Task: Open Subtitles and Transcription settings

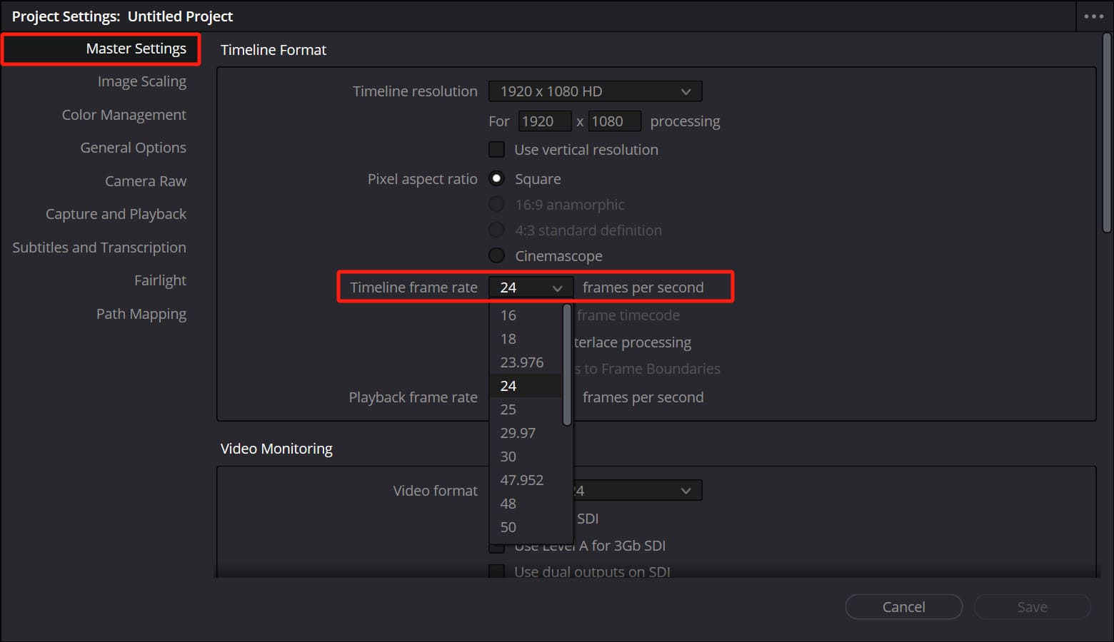Action: point(99,247)
